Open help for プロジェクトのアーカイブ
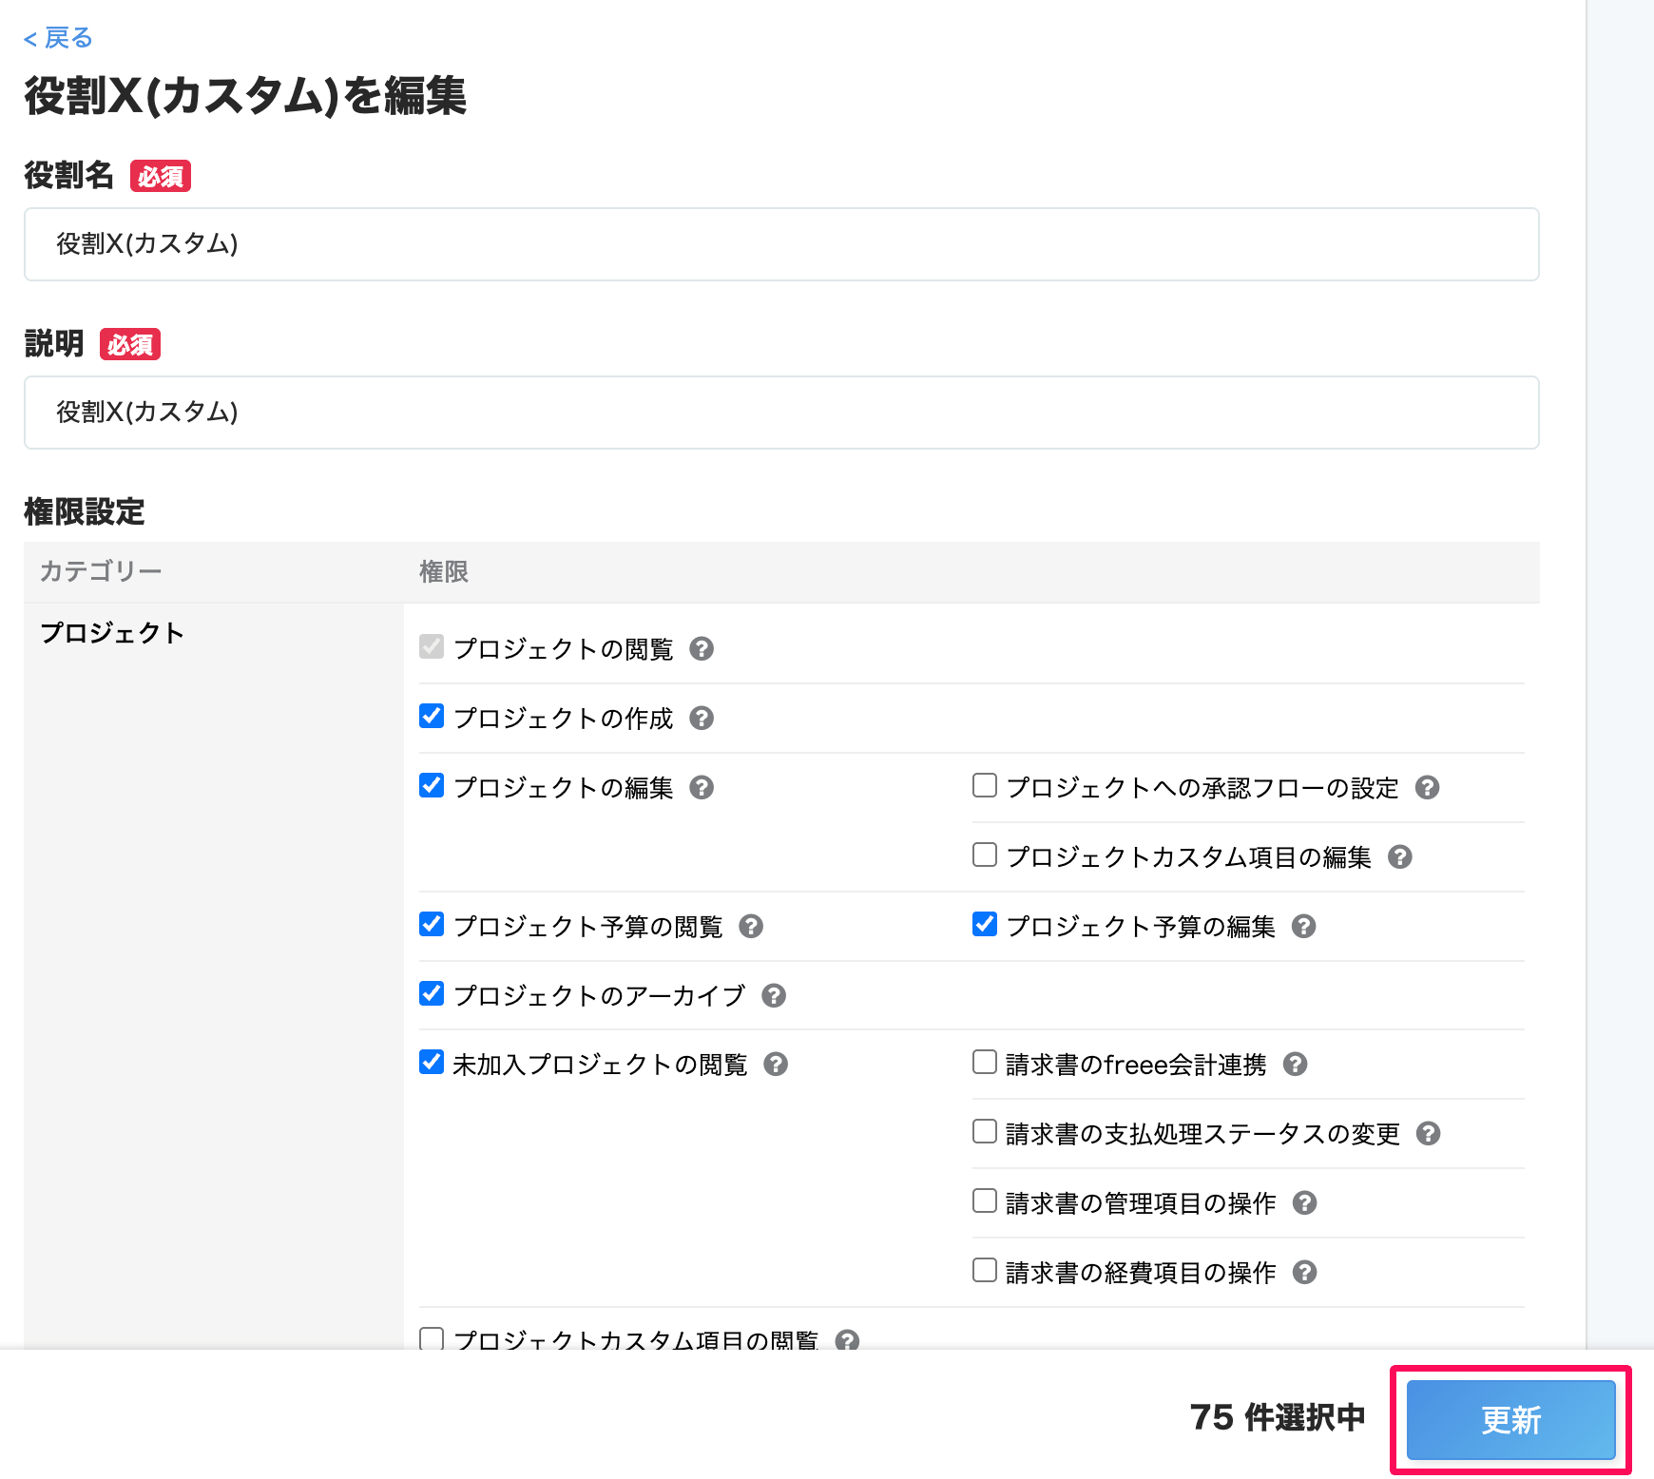Image resolution: width=1654 pixels, height=1479 pixels. 774,995
